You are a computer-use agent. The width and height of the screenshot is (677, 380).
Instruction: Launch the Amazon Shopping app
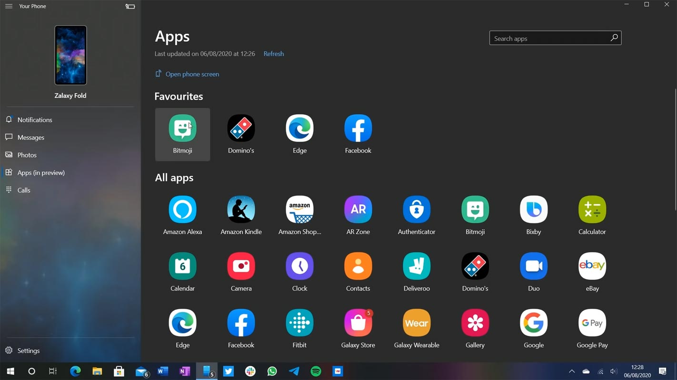299,215
